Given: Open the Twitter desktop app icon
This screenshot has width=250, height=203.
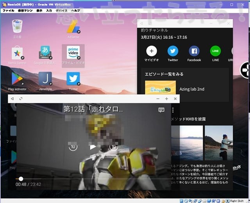Looking at the screenshot, I should 73,79.
